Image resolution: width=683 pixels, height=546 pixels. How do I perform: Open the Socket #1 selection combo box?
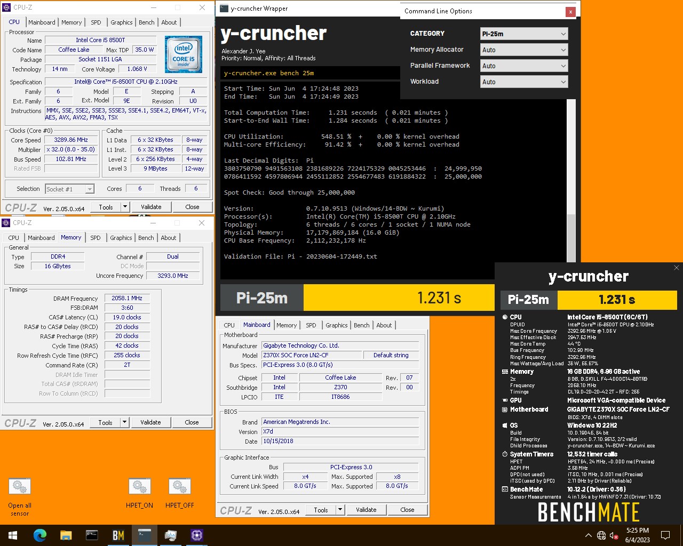coord(69,189)
